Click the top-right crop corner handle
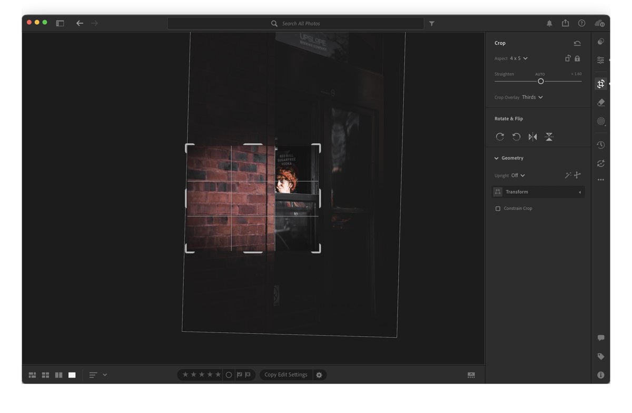The width and height of the screenshot is (632, 413). 317,147
